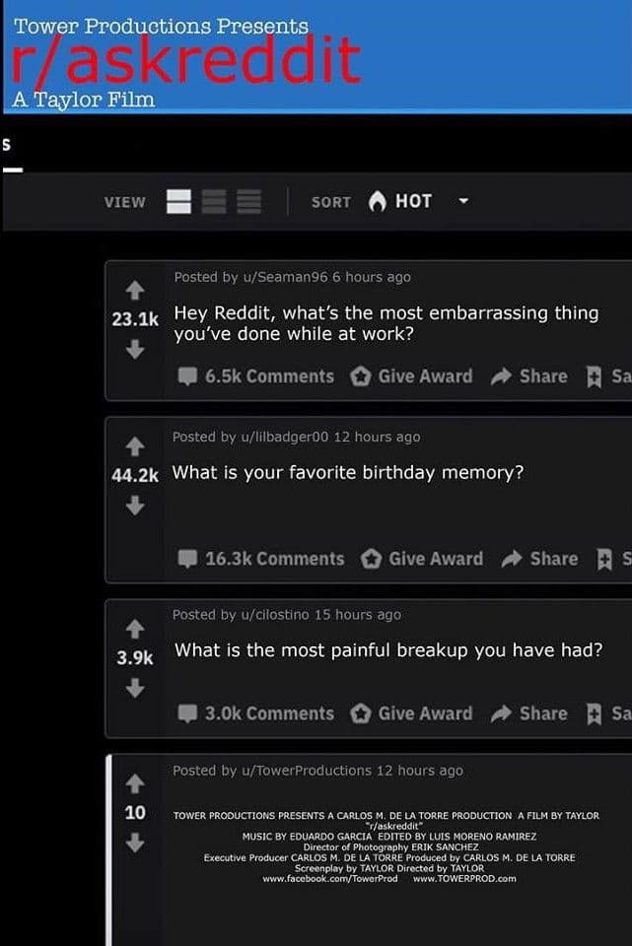
Task: Expand the VIEW options section
Action: point(124,201)
